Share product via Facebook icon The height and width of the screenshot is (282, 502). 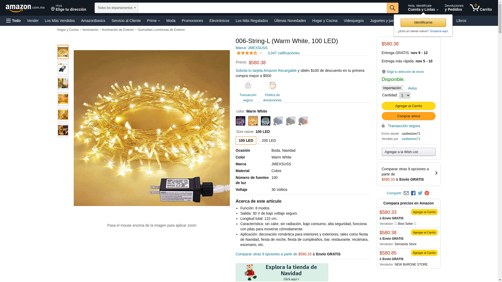(x=413, y=193)
